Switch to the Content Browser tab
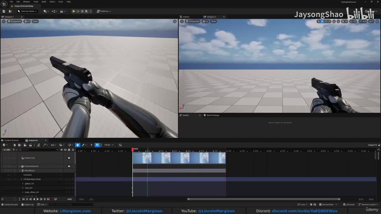Viewport: 381px width, 214px height. (x=11, y=140)
